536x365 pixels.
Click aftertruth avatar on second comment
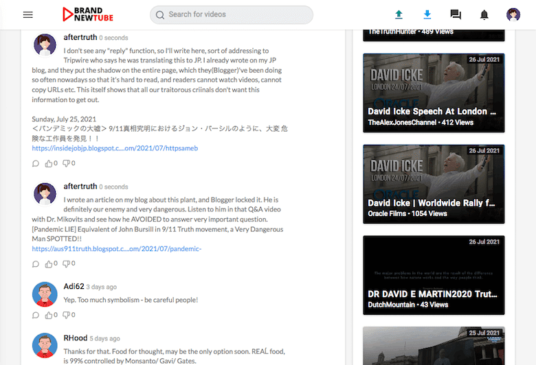pos(45,194)
